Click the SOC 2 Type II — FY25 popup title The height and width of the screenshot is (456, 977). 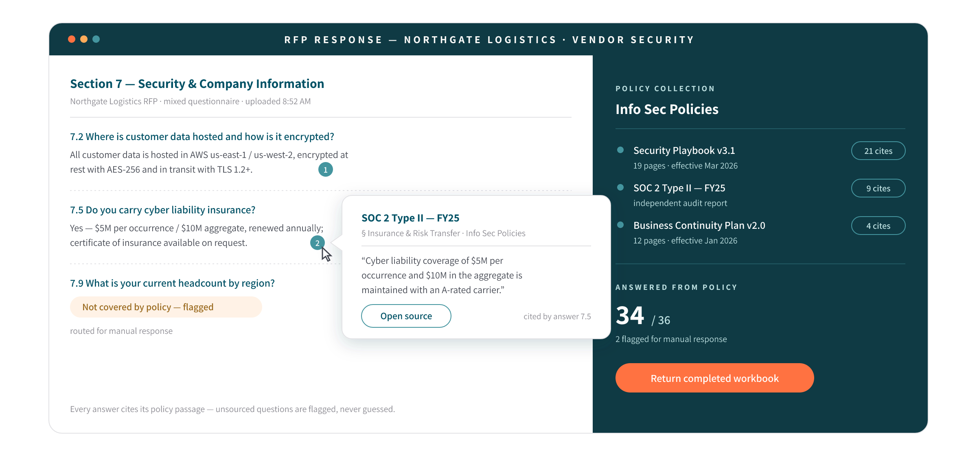410,218
